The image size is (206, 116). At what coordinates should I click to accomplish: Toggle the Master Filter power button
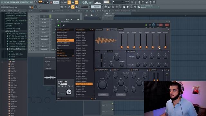point(96,70)
